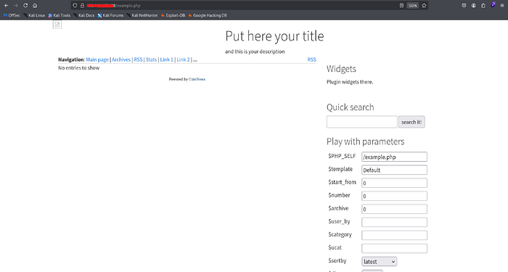Click the address bar URL example.php

(128, 6)
